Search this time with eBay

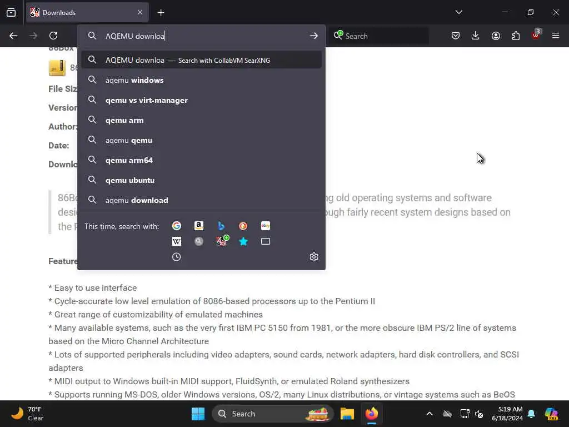(x=265, y=226)
